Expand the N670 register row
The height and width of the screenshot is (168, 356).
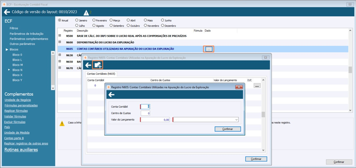tap(60, 68)
